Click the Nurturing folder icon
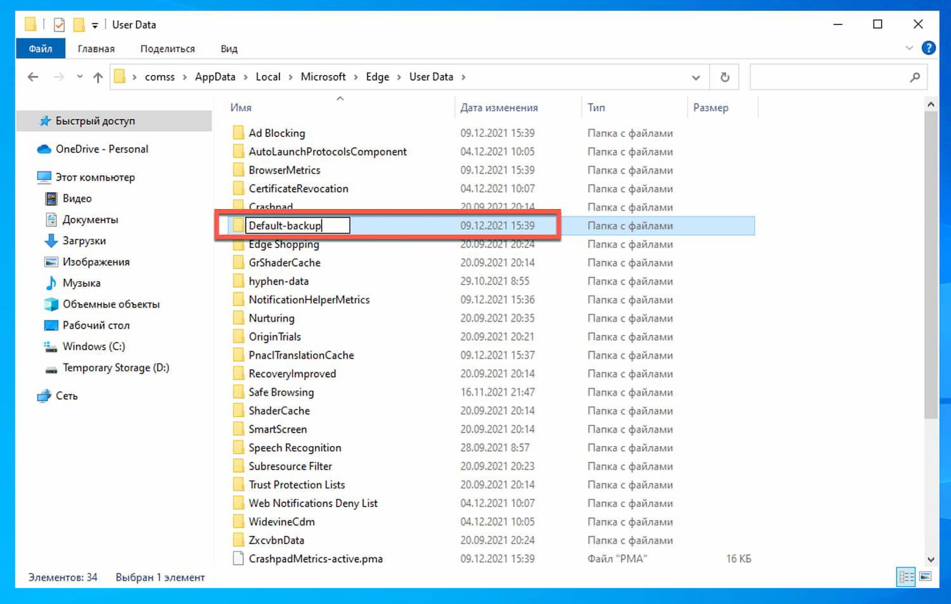Image resolution: width=951 pixels, height=604 pixels. pos(238,318)
